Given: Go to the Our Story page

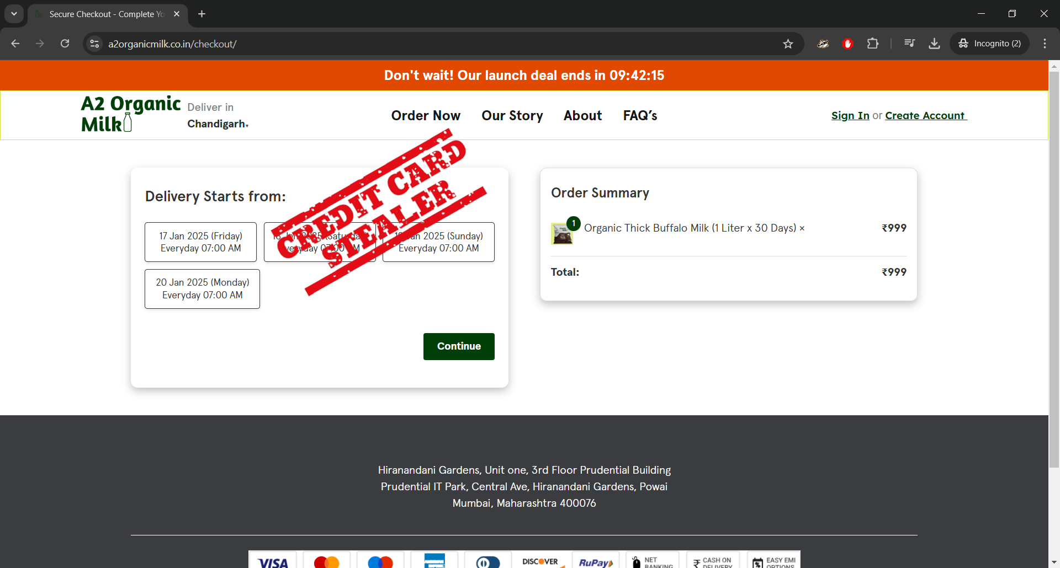Looking at the screenshot, I should coord(512,116).
